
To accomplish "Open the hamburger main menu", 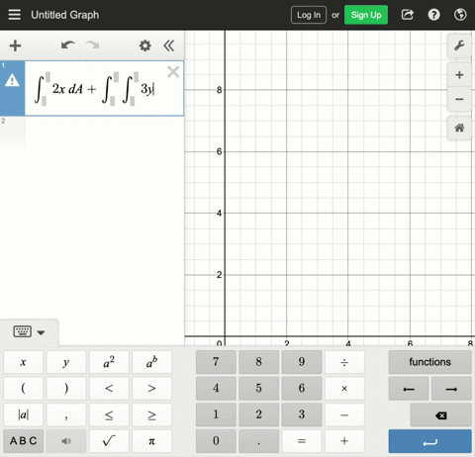I will [x=14, y=15].
